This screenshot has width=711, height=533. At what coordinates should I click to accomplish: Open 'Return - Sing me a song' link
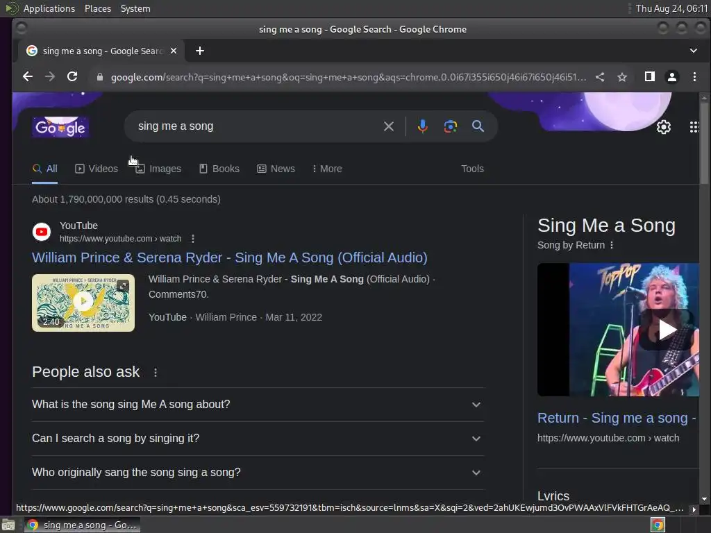[x=617, y=417]
